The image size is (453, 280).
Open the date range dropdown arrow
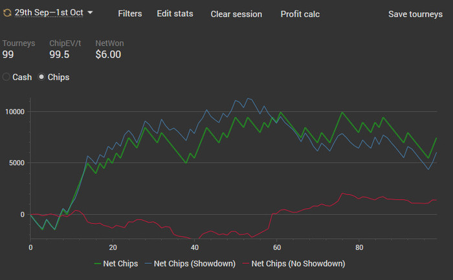[x=90, y=12]
